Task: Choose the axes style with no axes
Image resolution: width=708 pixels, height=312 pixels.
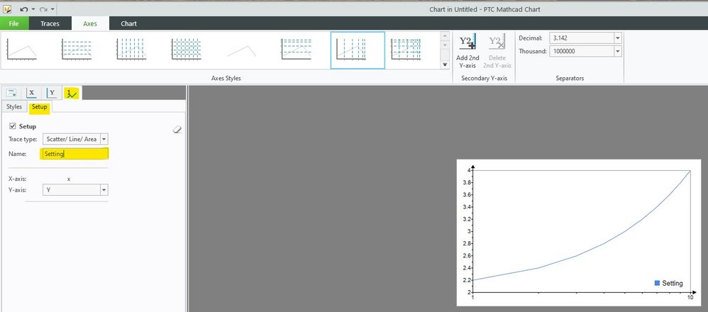Action: [242, 50]
